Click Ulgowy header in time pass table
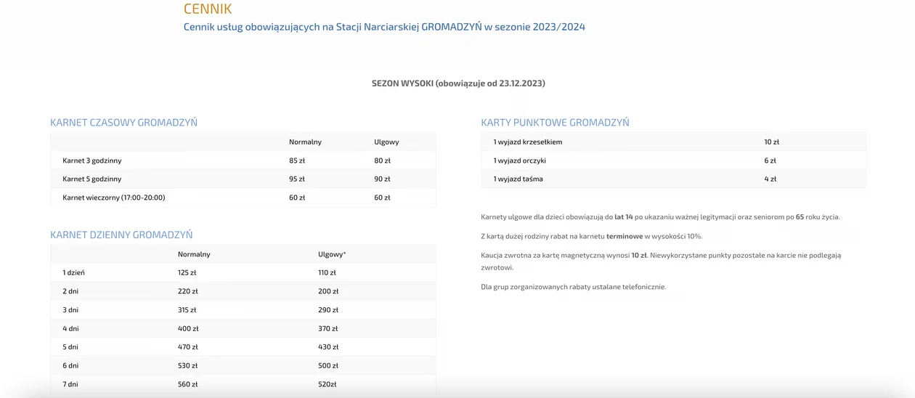Viewport: 915px width, 398px height. [x=386, y=142]
